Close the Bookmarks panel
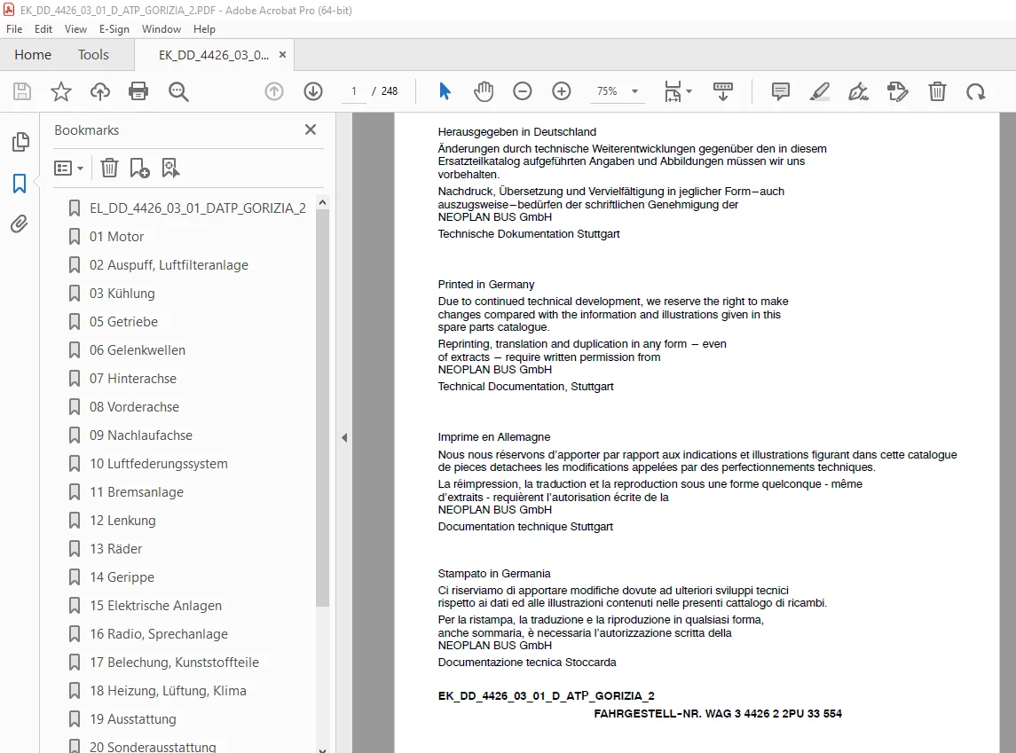Screen dimensions: 1016x753 [311, 129]
